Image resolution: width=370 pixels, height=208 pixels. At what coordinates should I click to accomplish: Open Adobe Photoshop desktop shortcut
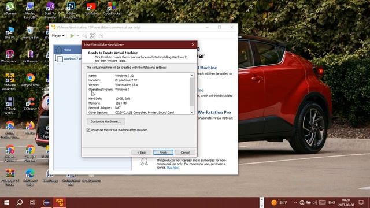[71, 10]
